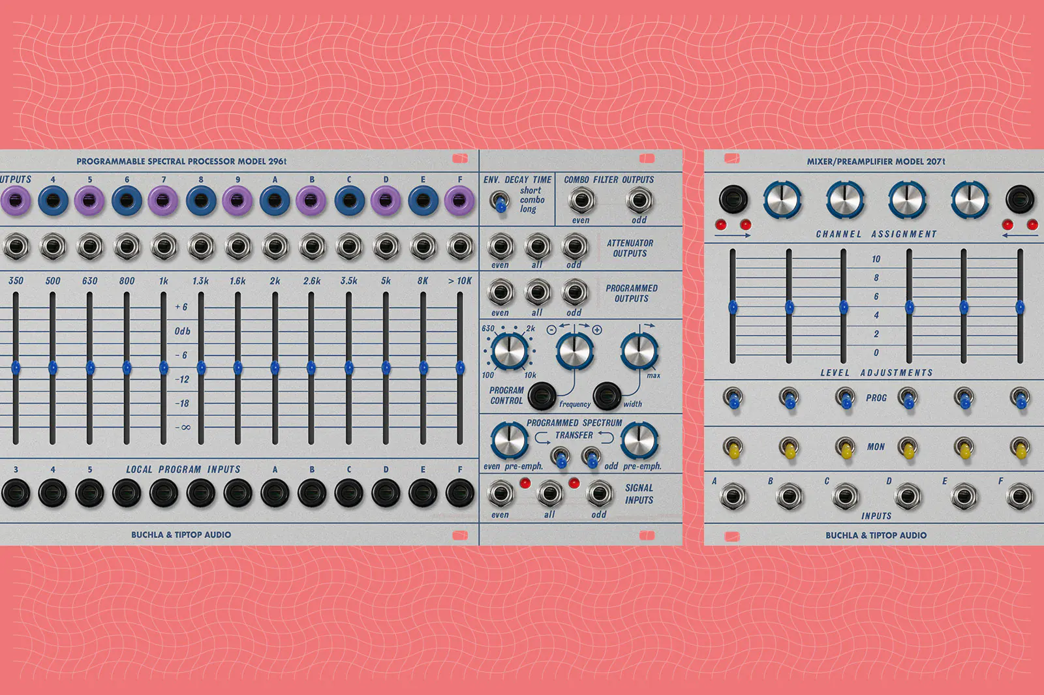This screenshot has height=695, width=1044.
Task: Click the 3.5k band level slider handle
Action: (x=349, y=368)
